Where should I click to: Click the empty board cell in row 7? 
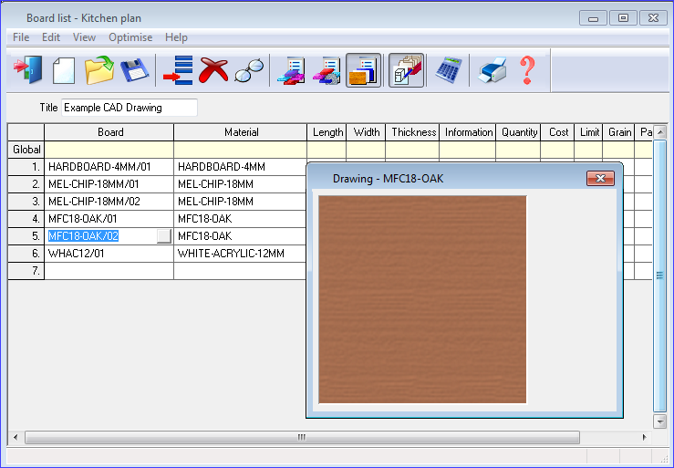coord(109,271)
